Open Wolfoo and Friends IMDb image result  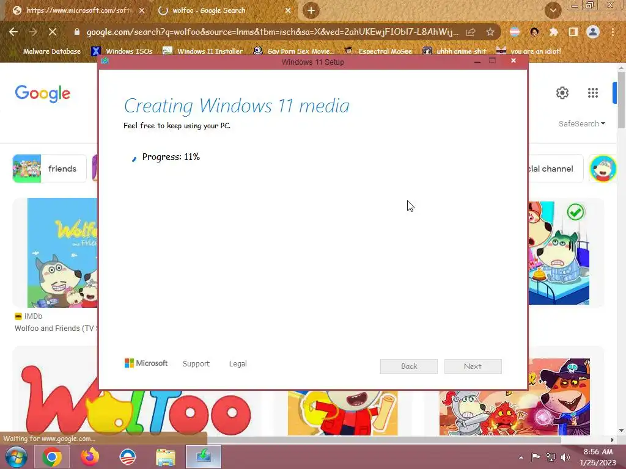tap(62, 253)
